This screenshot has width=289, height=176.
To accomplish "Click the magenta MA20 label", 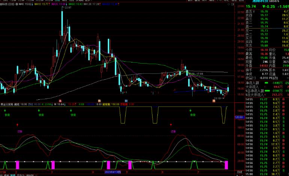I will pyautogui.click(x=59, y=4).
